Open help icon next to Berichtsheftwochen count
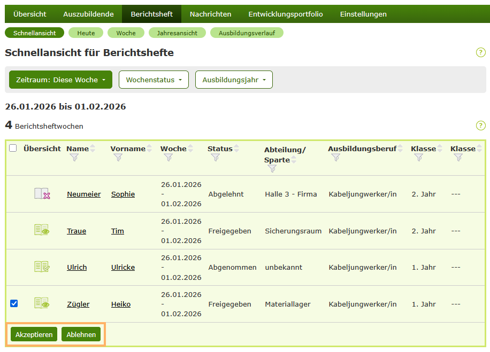 [x=480, y=126]
